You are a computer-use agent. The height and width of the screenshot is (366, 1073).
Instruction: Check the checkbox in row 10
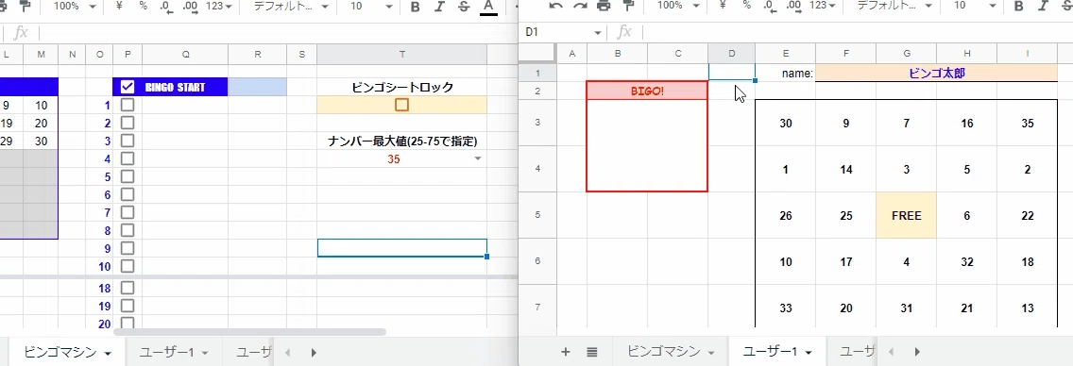point(128,266)
